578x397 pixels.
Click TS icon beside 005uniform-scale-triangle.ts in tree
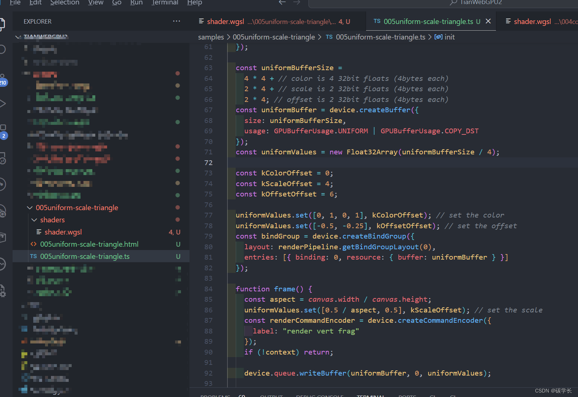click(x=34, y=256)
